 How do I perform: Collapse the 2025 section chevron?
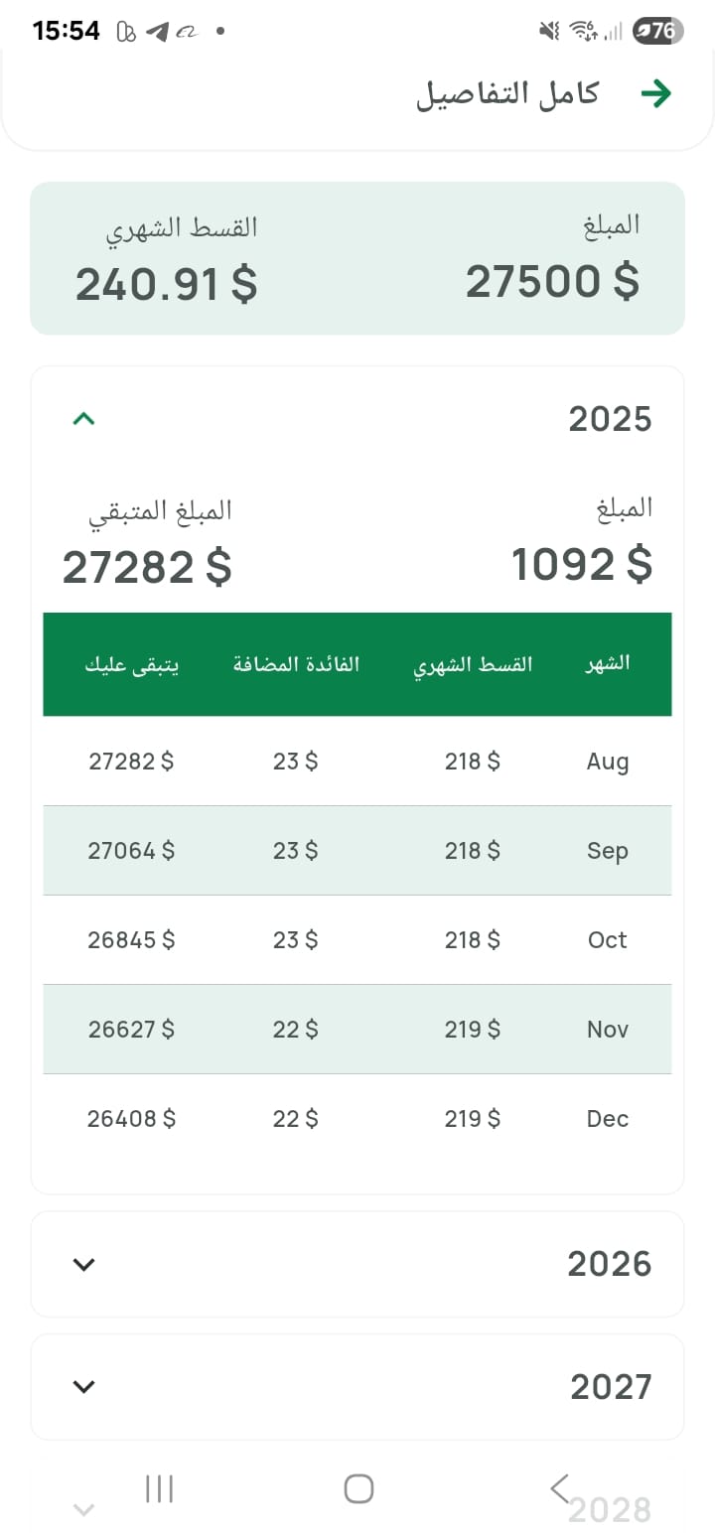click(x=84, y=419)
